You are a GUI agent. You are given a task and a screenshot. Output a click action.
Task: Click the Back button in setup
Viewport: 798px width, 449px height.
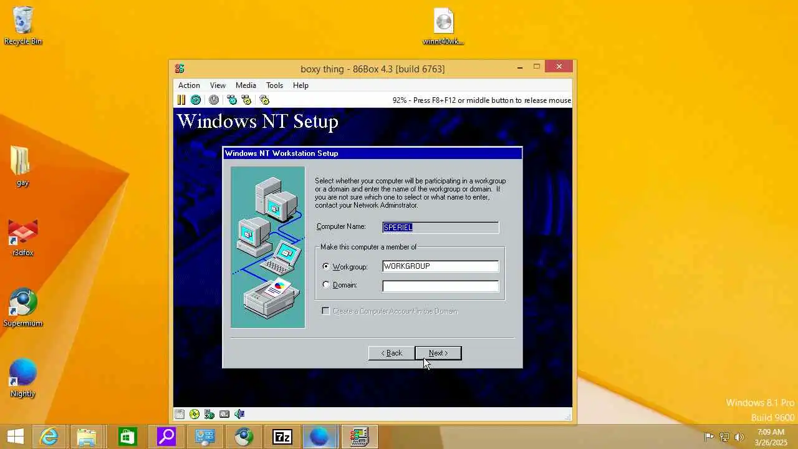click(392, 353)
